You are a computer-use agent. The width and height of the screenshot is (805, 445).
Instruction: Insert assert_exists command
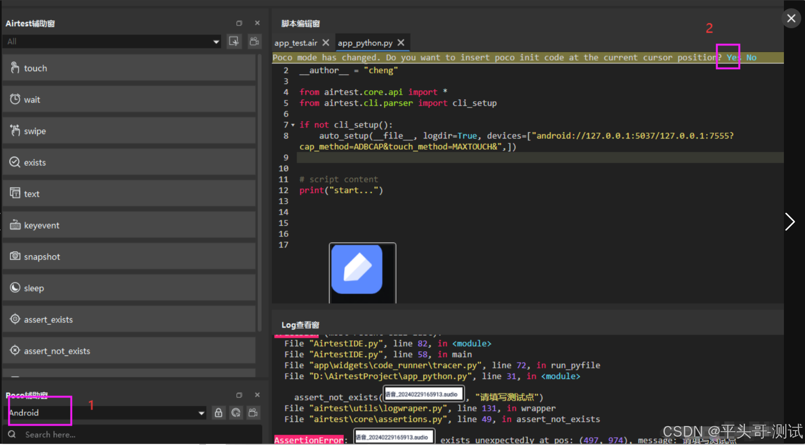pos(129,319)
